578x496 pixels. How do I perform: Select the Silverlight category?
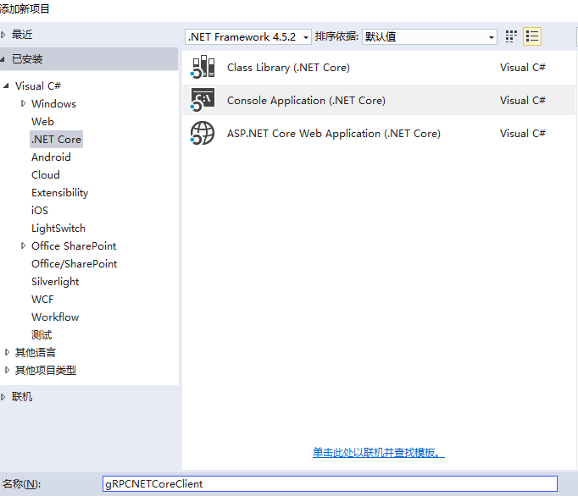pyautogui.click(x=55, y=282)
